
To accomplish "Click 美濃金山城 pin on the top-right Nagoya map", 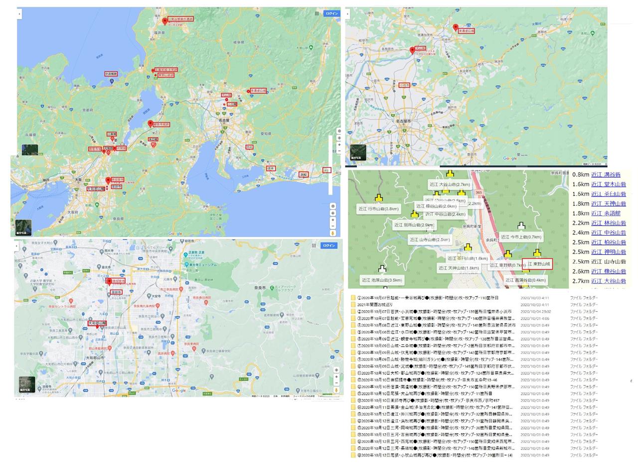I will click(455, 28).
